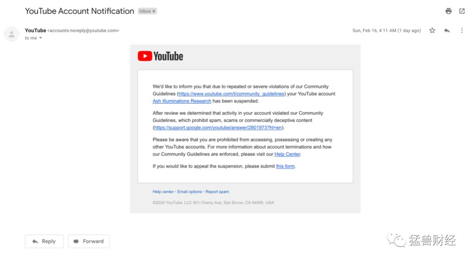The width and height of the screenshot is (471, 261).
Task: Click the footer copyright address text
Action: pos(213,203)
